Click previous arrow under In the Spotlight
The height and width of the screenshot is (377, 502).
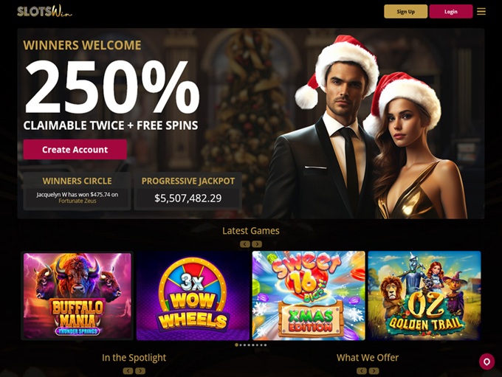click(x=128, y=371)
